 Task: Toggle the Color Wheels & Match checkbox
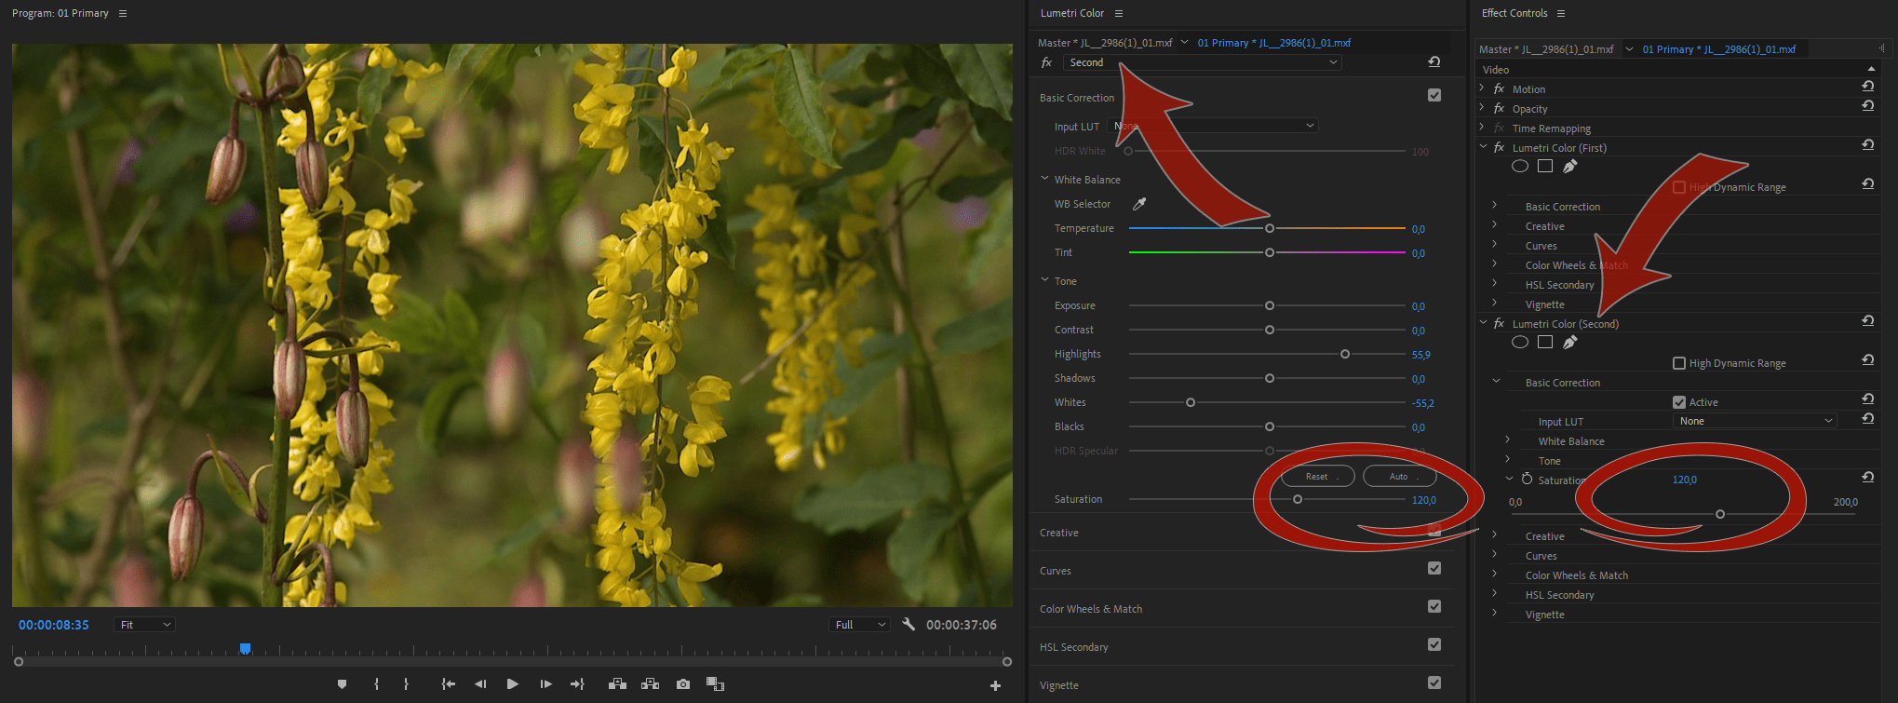(x=1434, y=606)
